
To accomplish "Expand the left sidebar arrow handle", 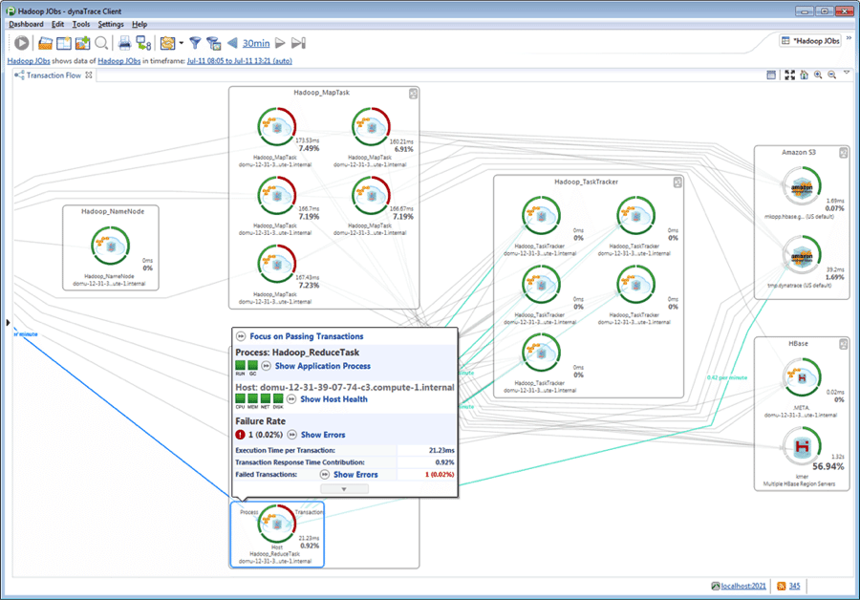I will point(8,323).
